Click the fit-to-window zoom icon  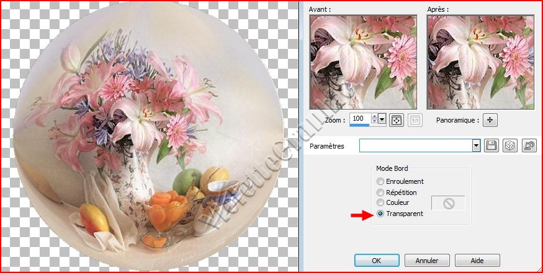pyautogui.click(x=396, y=119)
